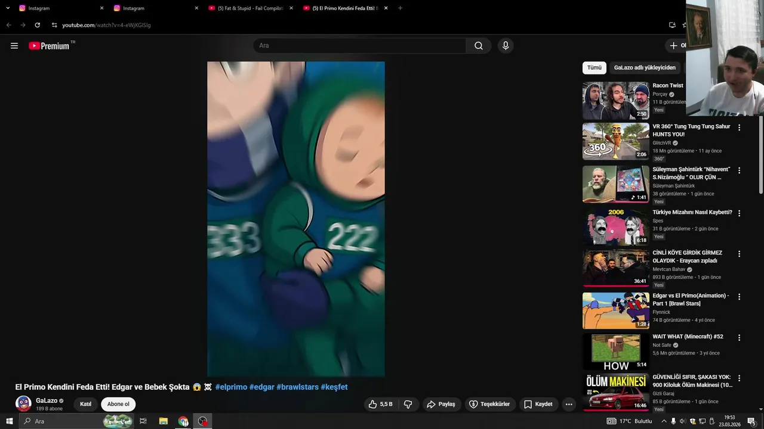Viewport: 764px width, 429px height.
Task: Go forward with browser forward arrow
Action: (23, 25)
